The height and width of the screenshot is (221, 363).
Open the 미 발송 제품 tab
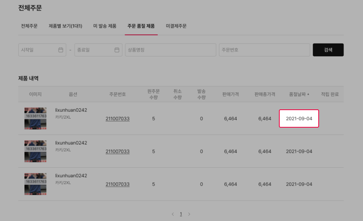pos(105,26)
